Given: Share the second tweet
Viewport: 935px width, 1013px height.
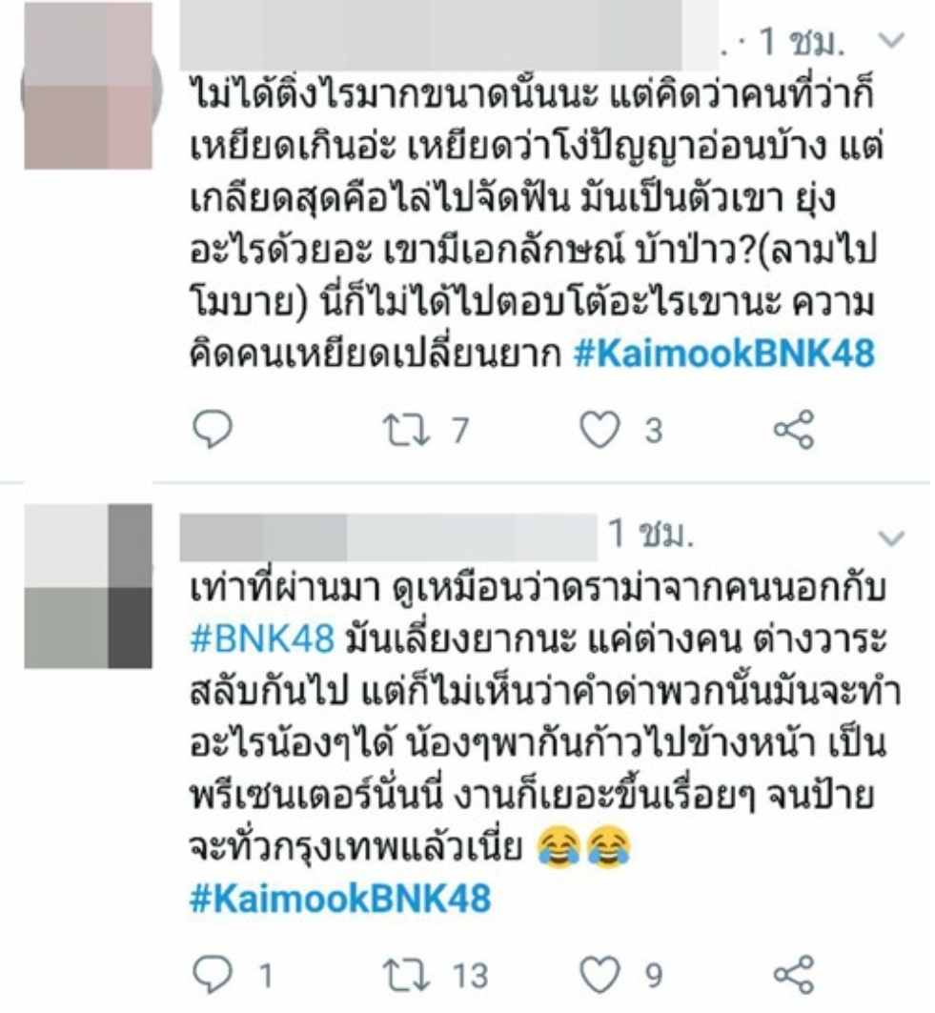Looking at the screenshot, I should pos(794,974).
